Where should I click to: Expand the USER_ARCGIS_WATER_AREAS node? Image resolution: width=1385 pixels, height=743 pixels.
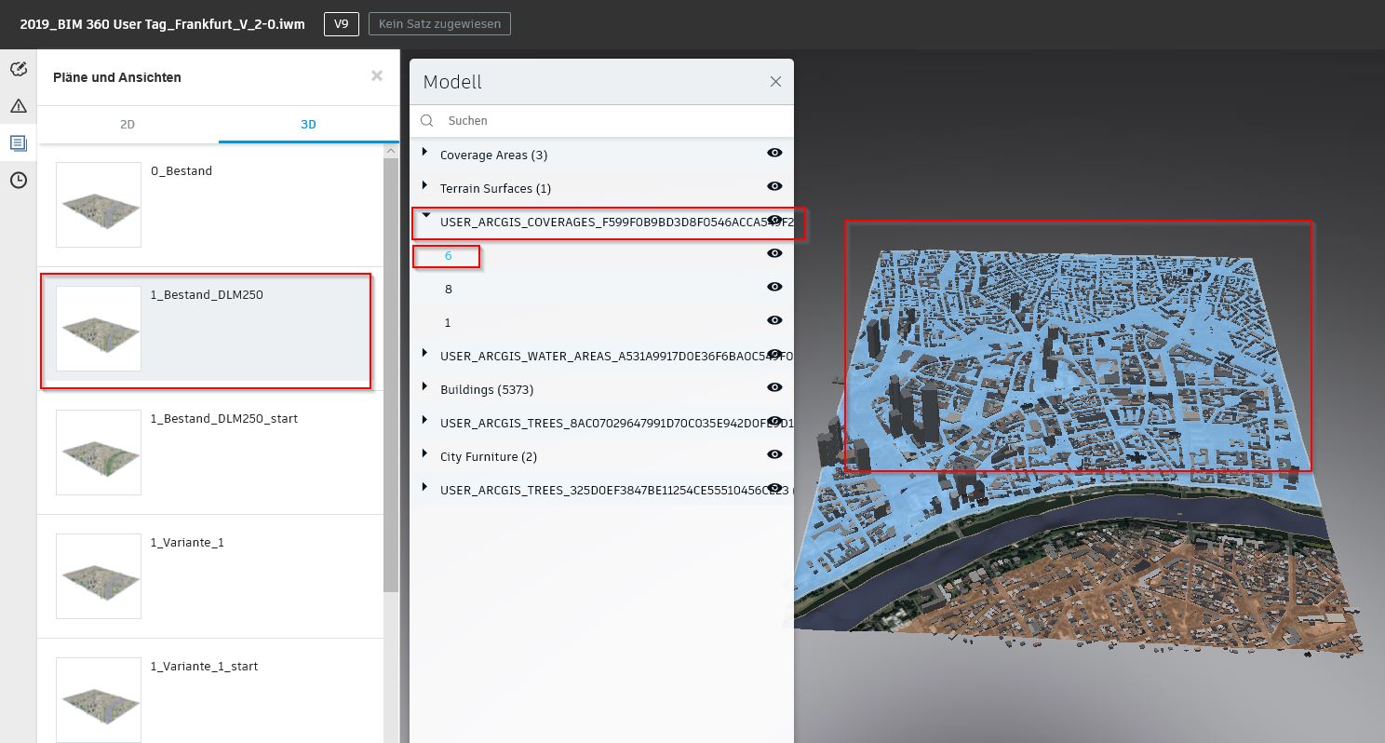tap(424, 355)
